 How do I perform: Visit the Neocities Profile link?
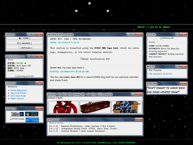pos(18,93)
